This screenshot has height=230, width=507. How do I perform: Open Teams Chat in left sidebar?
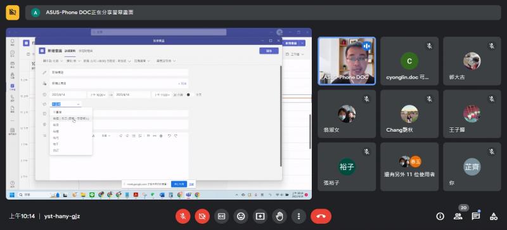click(x=13, y=53)
